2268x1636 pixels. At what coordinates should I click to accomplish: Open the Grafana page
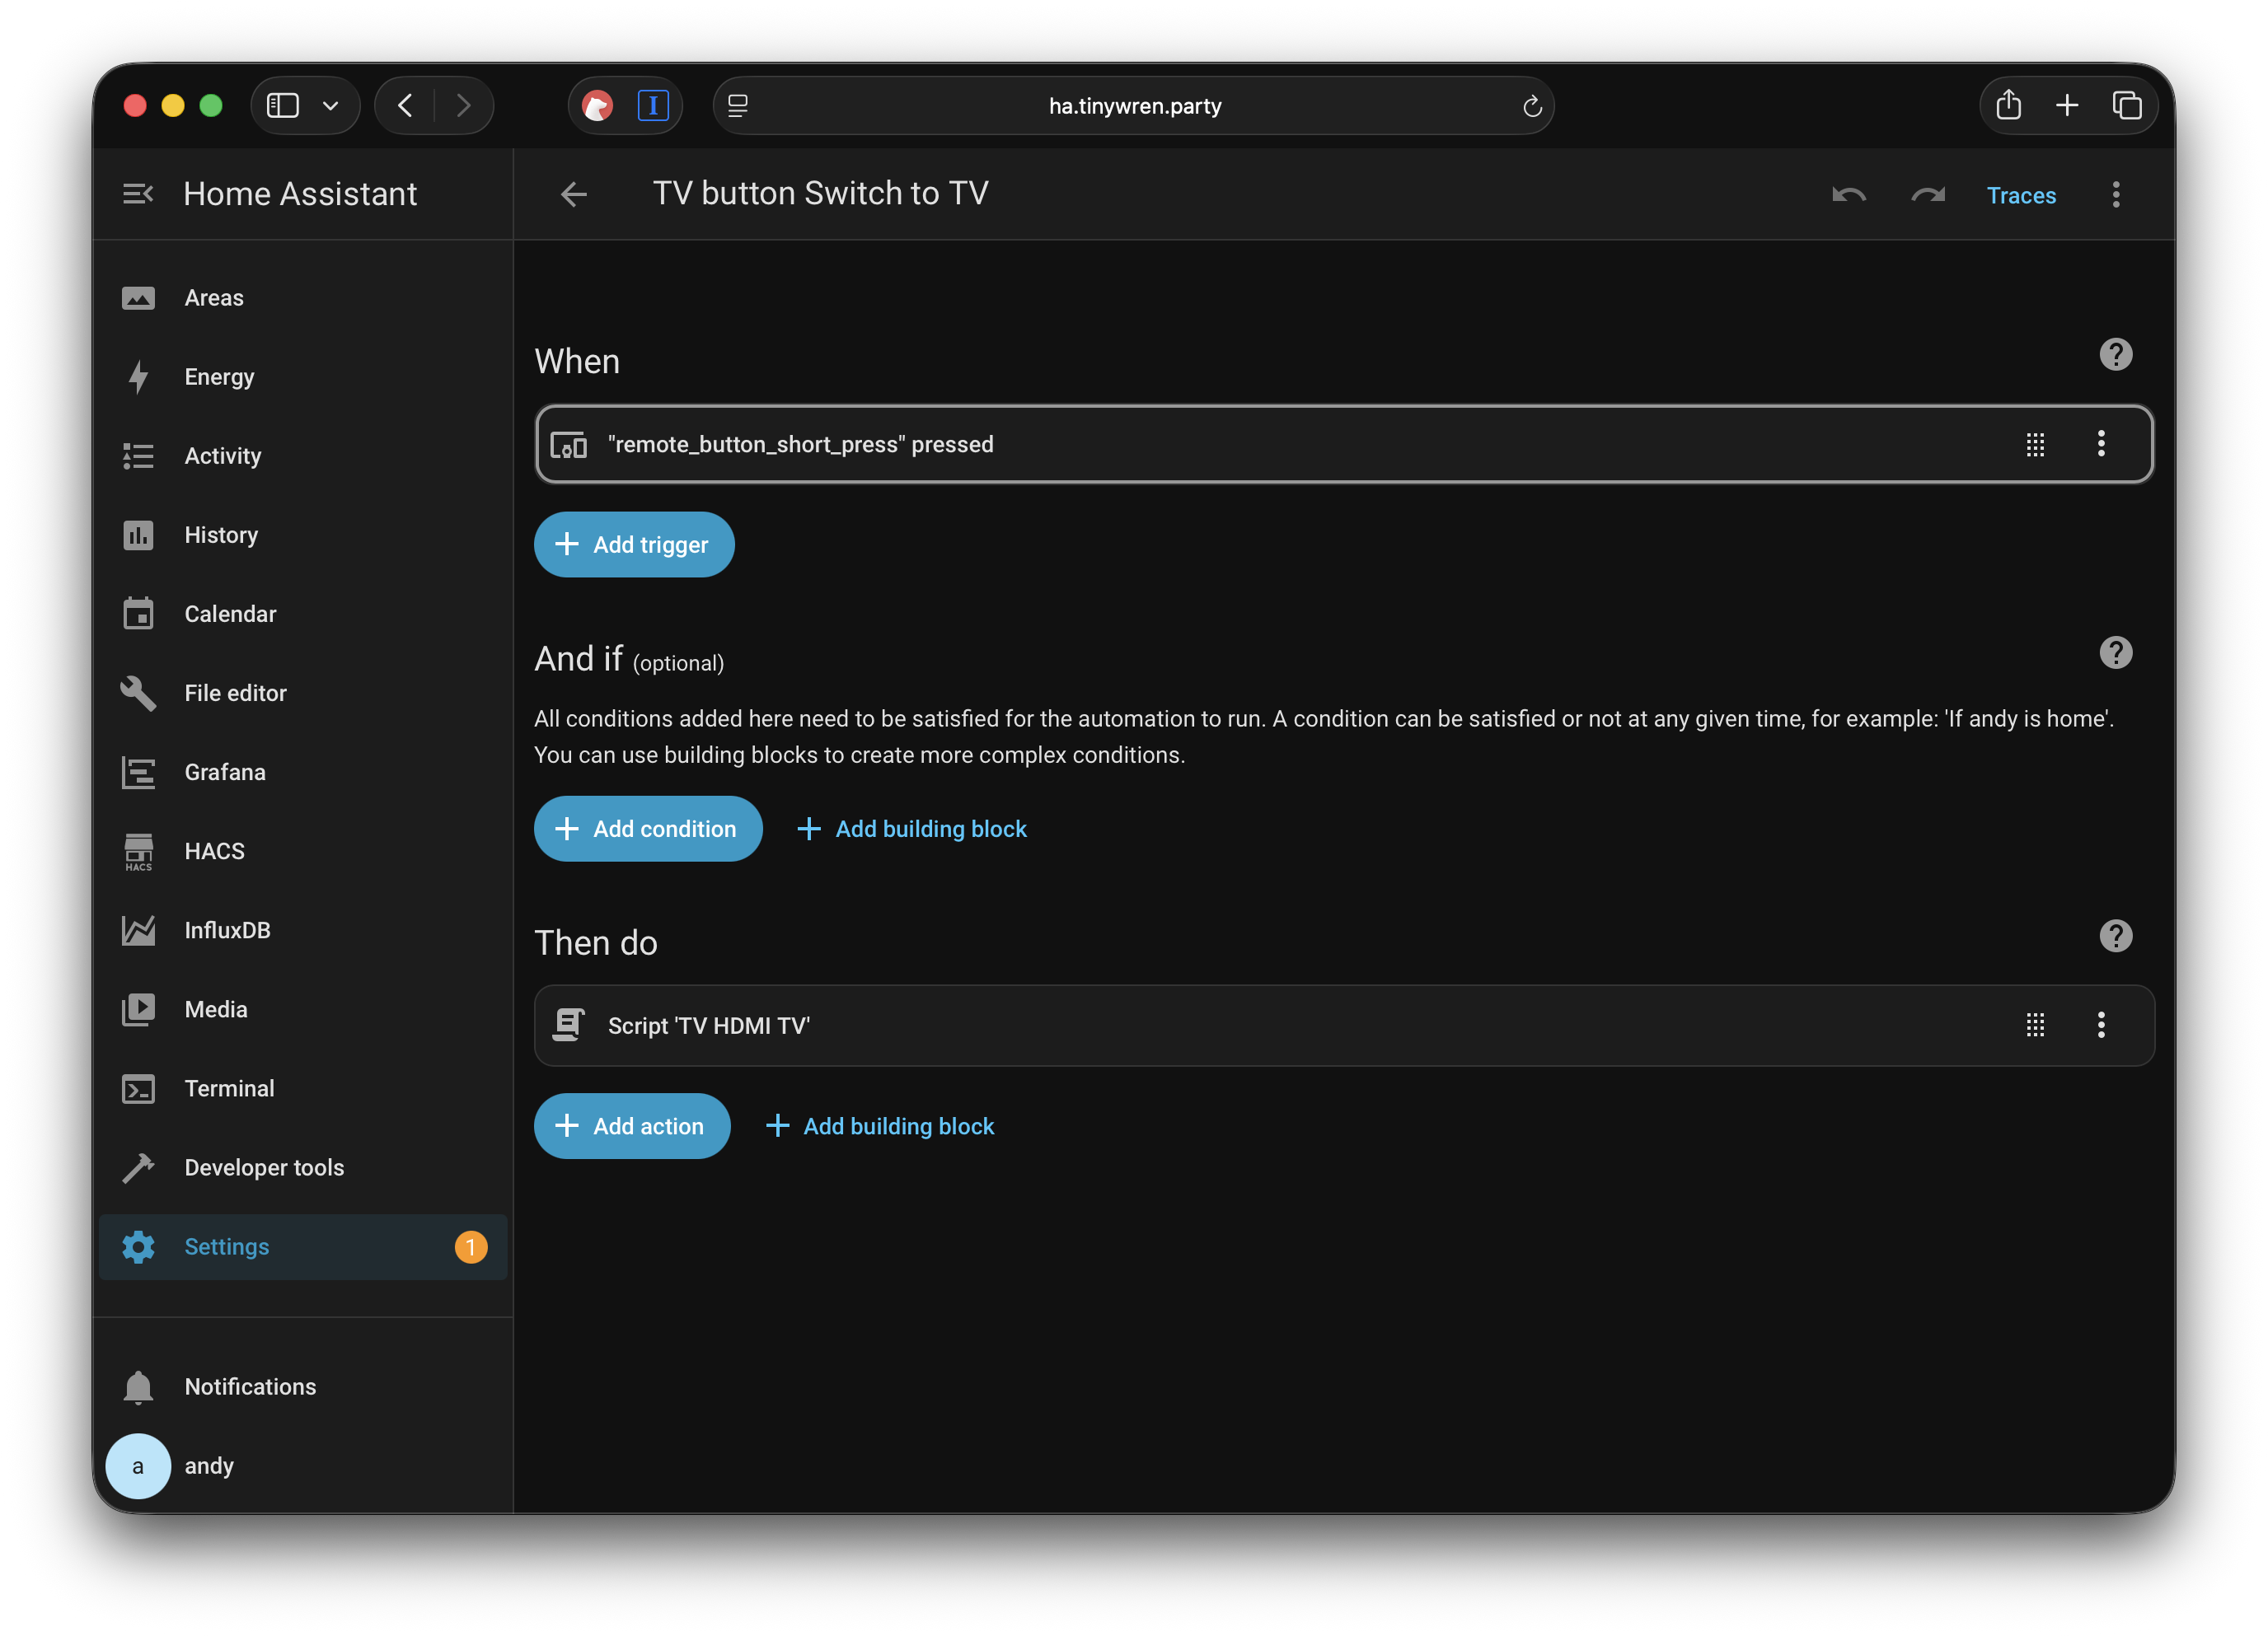pos(224,772)
